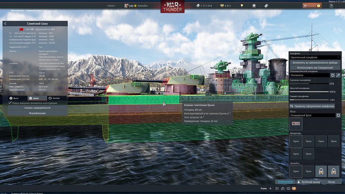The width and height of the screenshot is (345, 194).
Task: Adjust the Состояние камуфляжа slider
Action: click(309, 84)
